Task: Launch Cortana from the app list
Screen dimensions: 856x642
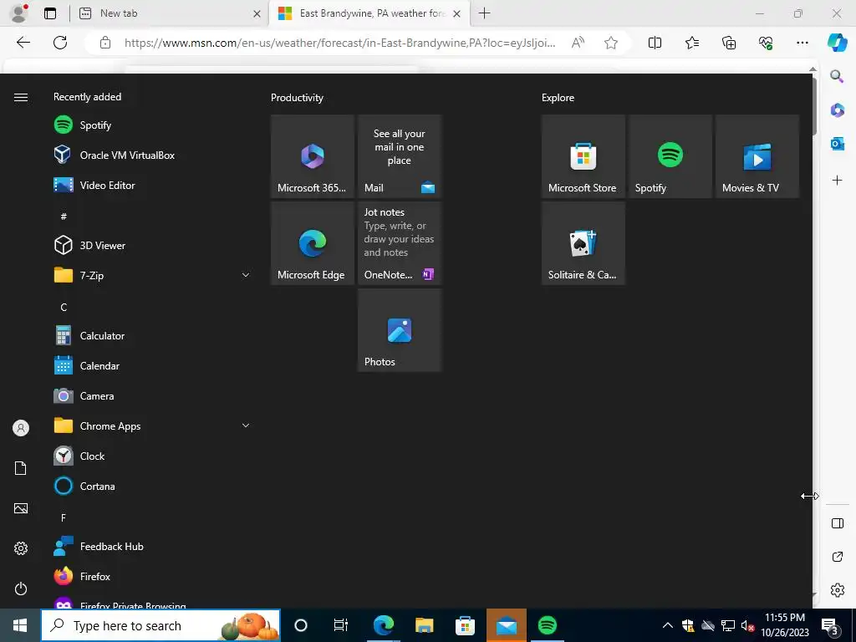Action: click(x=152, y=486)
